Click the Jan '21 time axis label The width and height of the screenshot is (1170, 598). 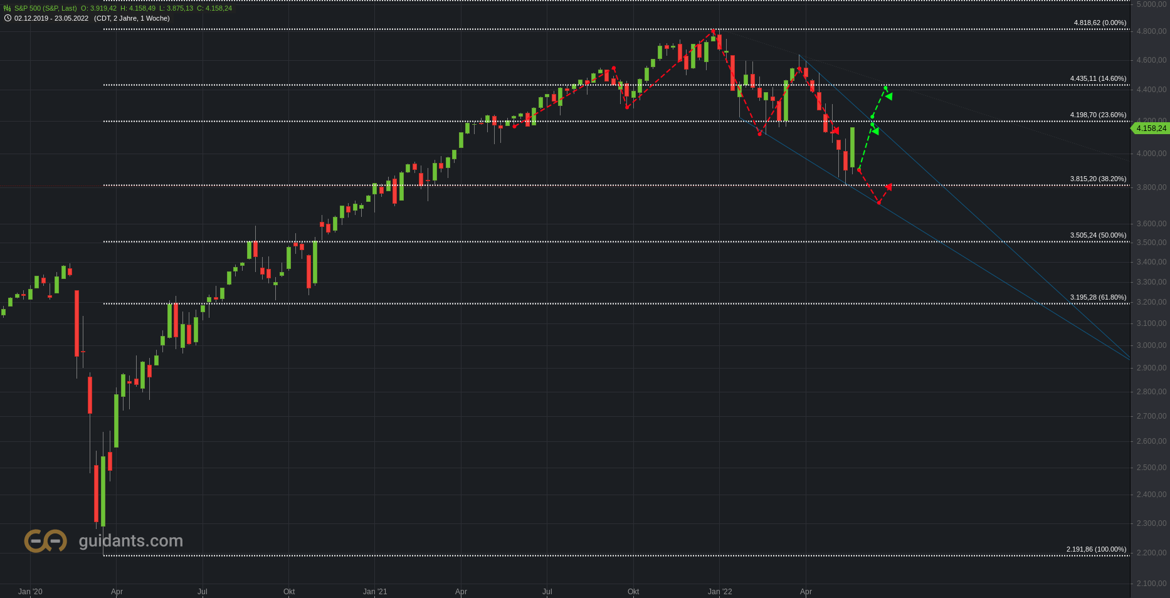click(x=375, y=592)
